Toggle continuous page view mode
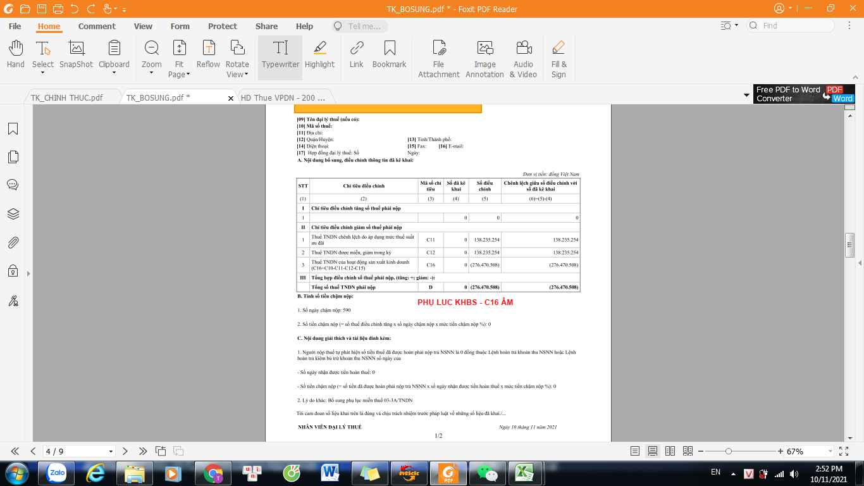Screen dimensions: 864x486 (x=653, y=451)
